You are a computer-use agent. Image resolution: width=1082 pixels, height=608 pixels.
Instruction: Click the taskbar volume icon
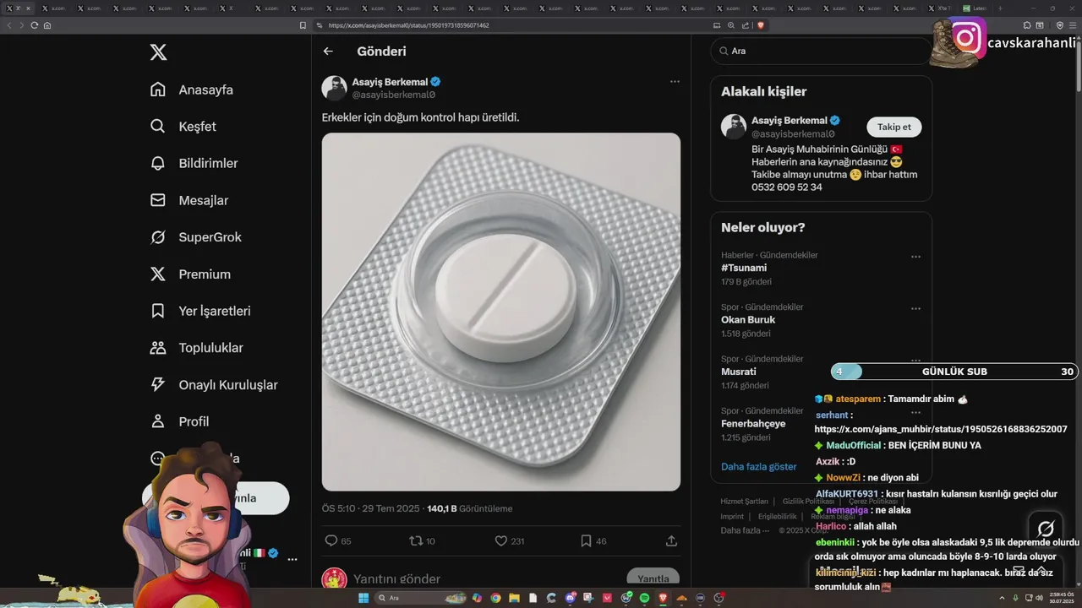pos(1039,598)
